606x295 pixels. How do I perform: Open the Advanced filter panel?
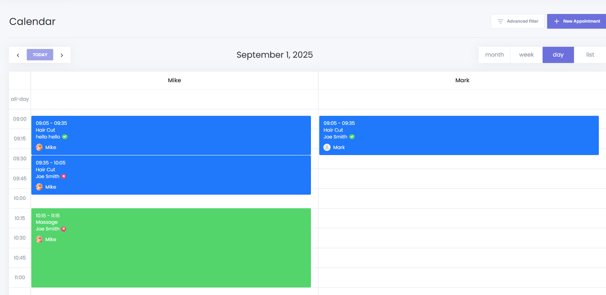click(x=517, y=21)
